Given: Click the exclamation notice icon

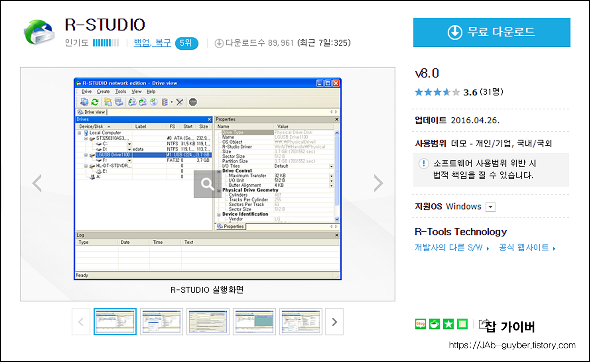Looking at the screenshot, I should [x=423, y=163].
